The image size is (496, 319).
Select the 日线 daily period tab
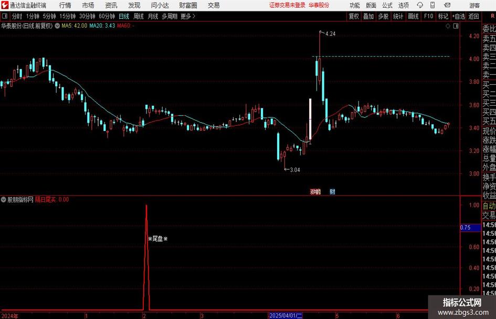pos(124,16)
